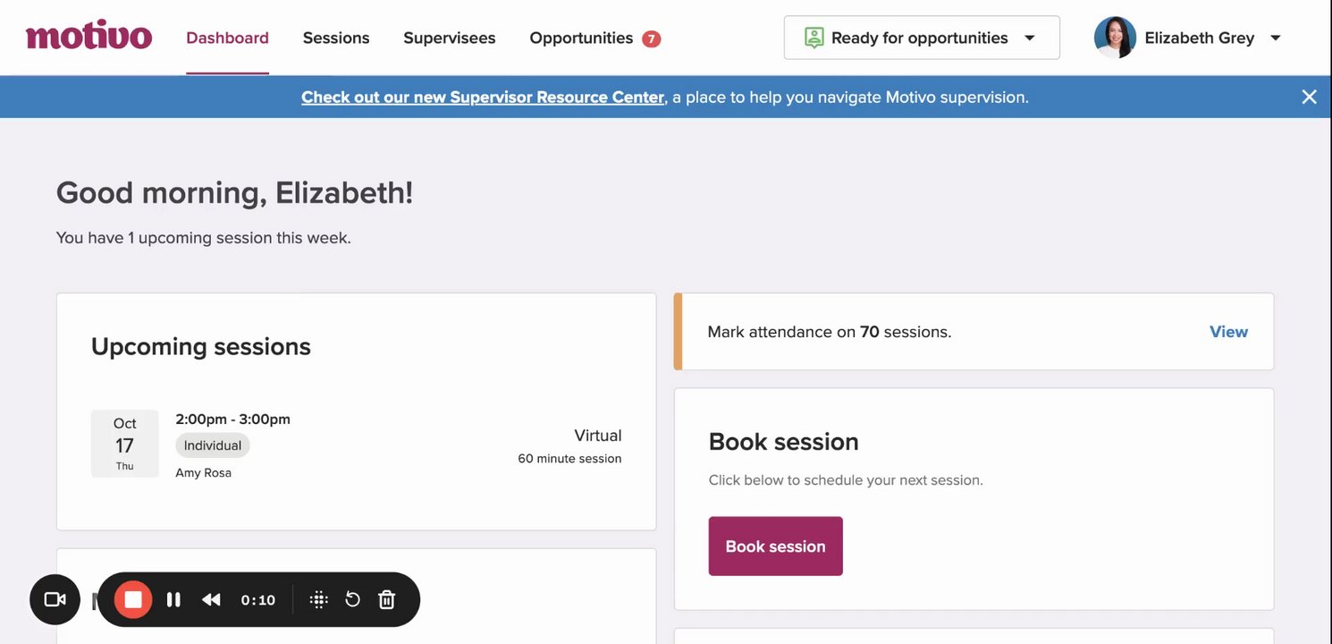Image resolution: width=1332 pixels, height=644 pixels.
Task: Pause the recording
Action: click(173, 599)
